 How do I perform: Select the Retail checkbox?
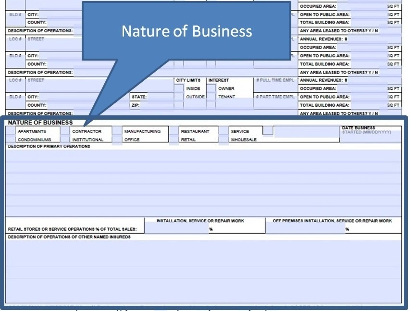[174, 139]
